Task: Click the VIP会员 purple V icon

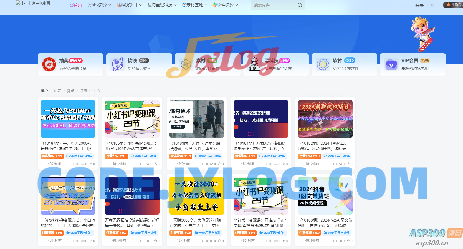Action: 391,64
